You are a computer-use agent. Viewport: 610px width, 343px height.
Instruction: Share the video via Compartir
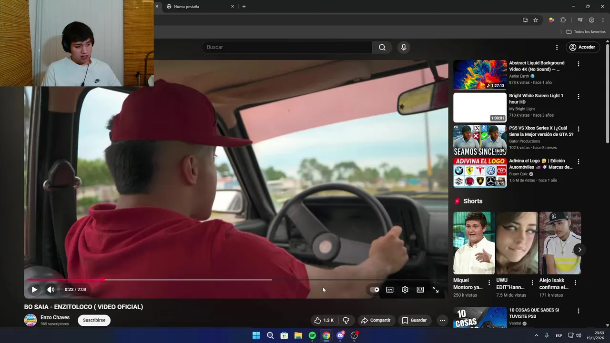(376, 320)
